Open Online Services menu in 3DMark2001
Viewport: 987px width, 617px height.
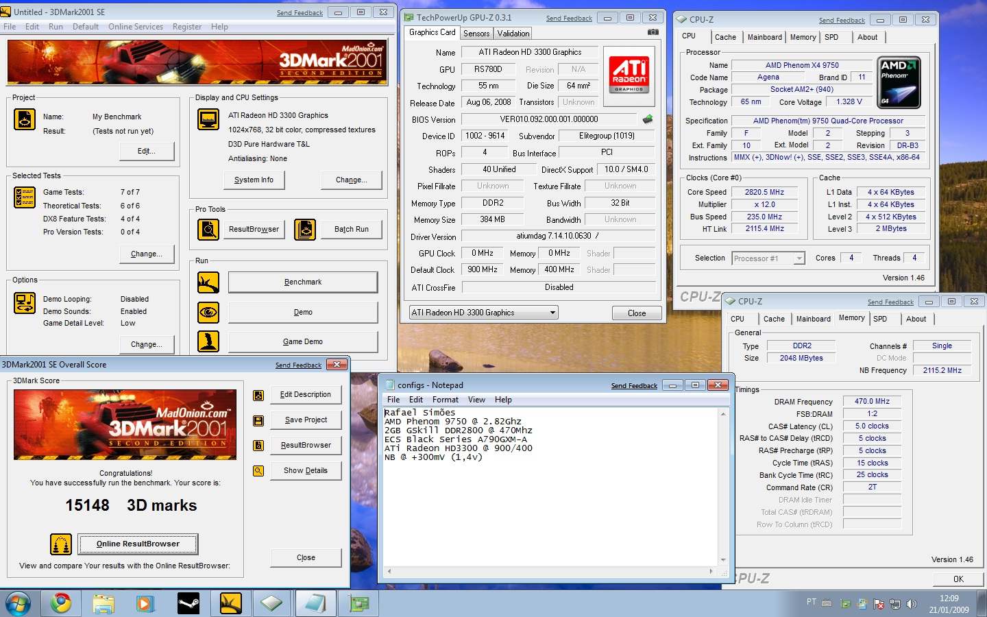tap(136, 27)
